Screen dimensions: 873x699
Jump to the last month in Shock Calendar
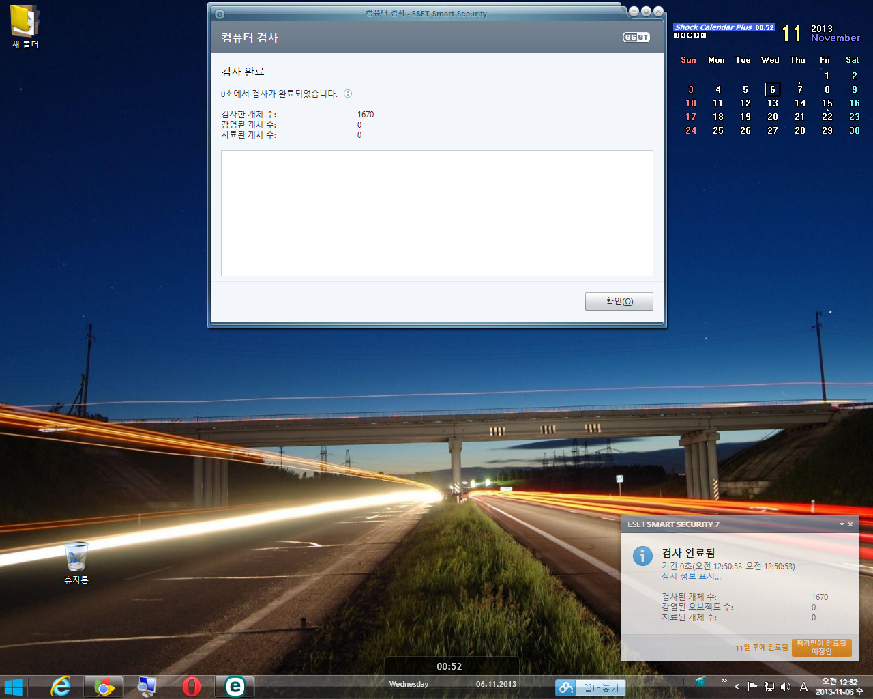pyautogui.click(x=703, y=35)
